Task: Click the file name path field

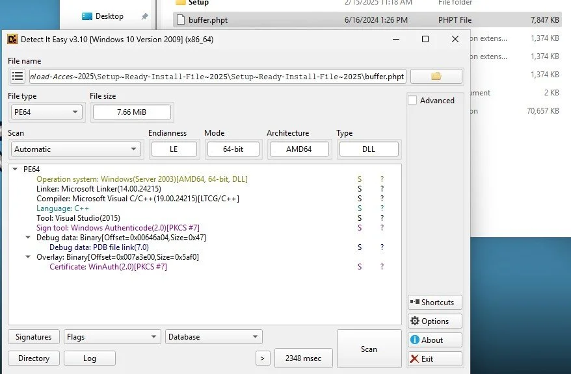Action: (x=217, y=77)
